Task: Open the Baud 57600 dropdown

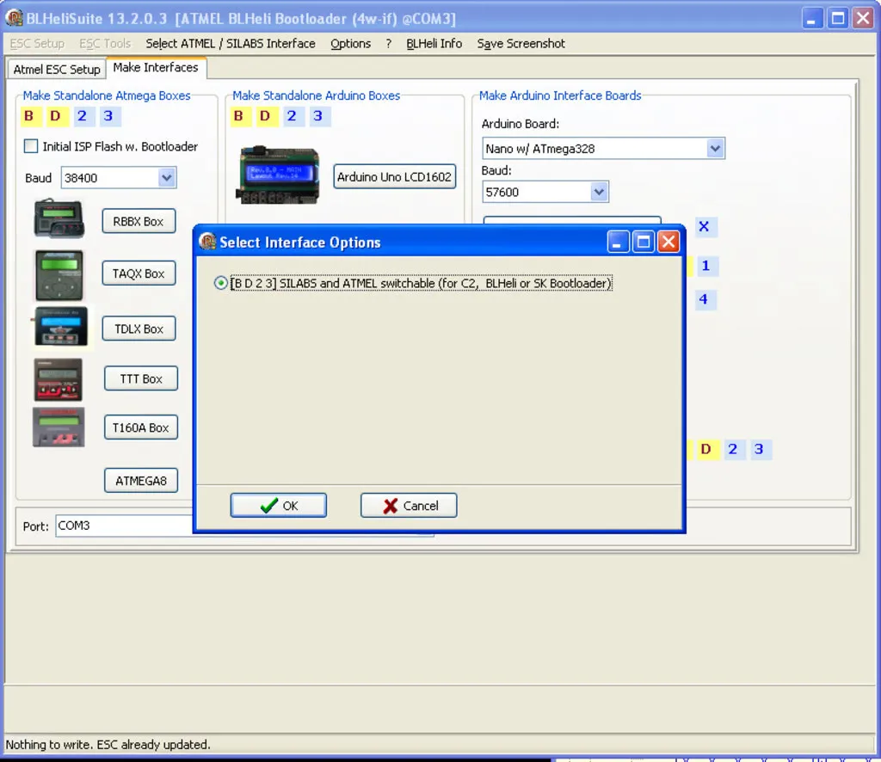Action: (x=599, y=193)
